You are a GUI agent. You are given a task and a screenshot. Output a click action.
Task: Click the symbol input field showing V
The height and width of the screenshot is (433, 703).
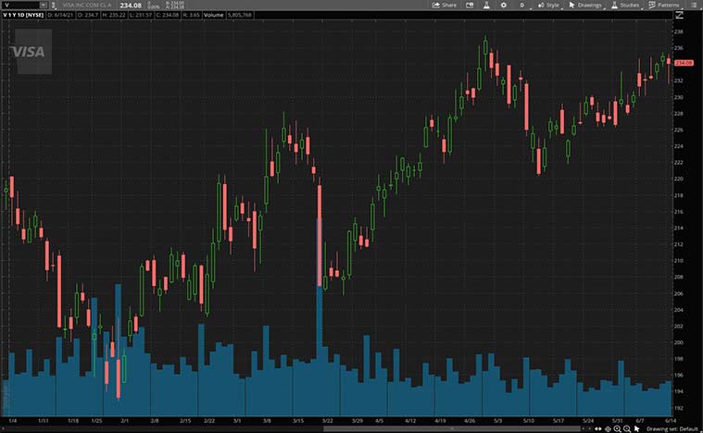coord(20,5)
